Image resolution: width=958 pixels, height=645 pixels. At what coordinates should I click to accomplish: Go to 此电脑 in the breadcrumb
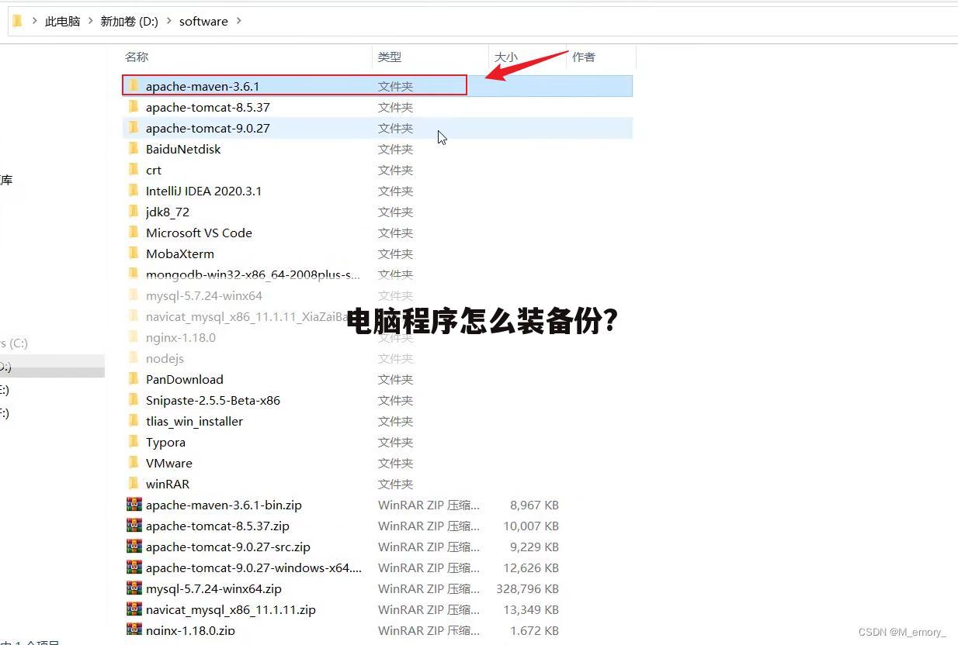(63, 22)
